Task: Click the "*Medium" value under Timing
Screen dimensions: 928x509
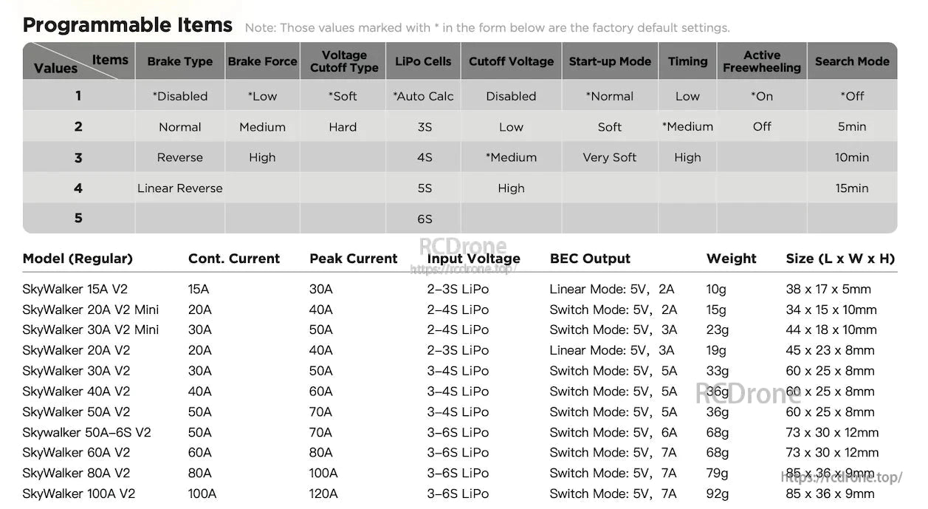Action: 687,127
